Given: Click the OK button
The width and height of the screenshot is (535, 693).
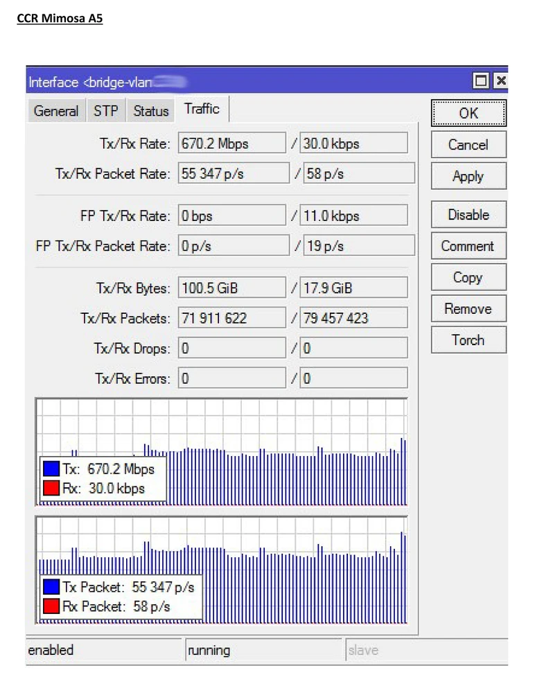Looking at the screenshot, I should pos(468,113).
